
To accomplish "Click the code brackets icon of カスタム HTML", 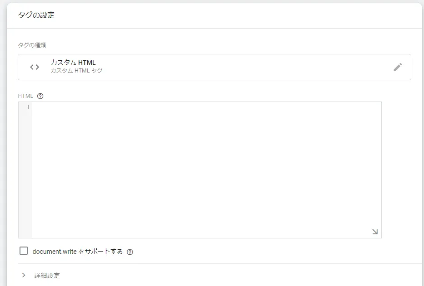I will (35, 67).
